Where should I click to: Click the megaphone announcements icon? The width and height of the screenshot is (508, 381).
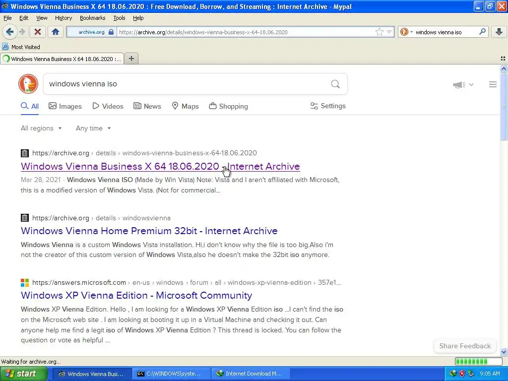(459, 84)
